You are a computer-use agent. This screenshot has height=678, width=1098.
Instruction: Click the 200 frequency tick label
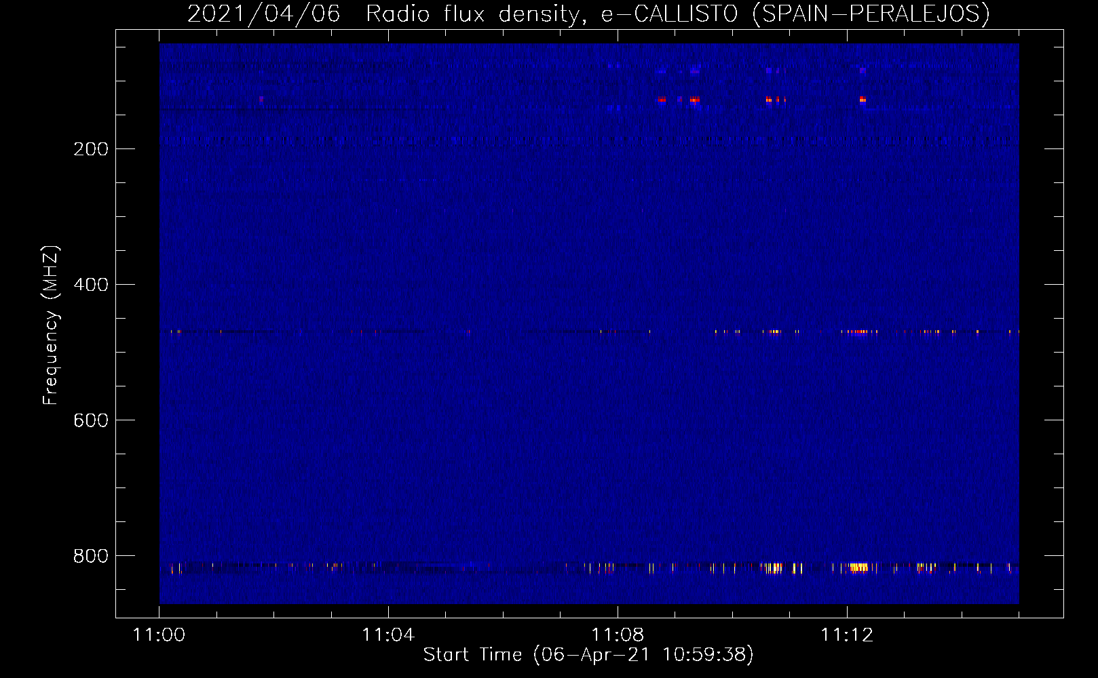click(91, 149)
